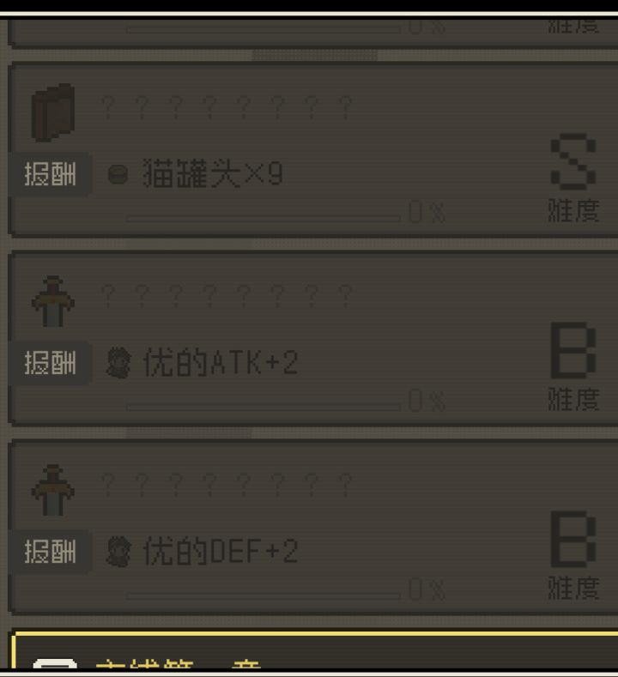Click the book icon on cat can quest
The image size is (618, 677).
click(x=53, y=112)
